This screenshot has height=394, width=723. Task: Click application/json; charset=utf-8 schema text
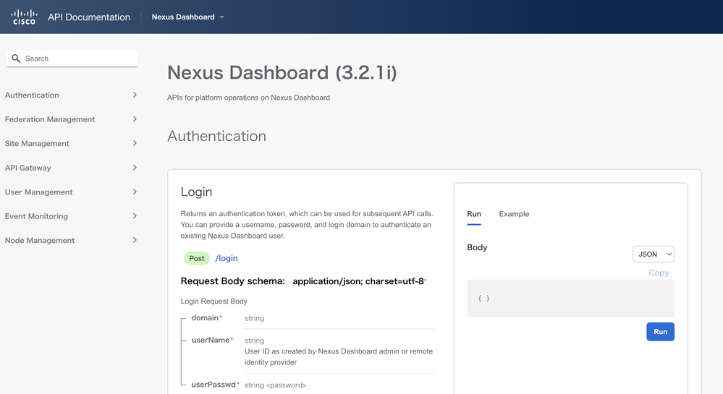[x=358, y=281]
